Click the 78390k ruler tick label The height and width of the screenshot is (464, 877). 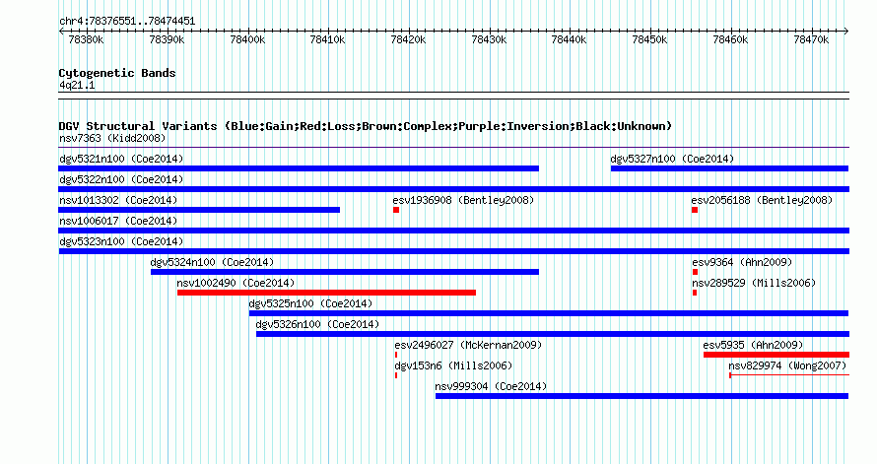click(167, 39)
